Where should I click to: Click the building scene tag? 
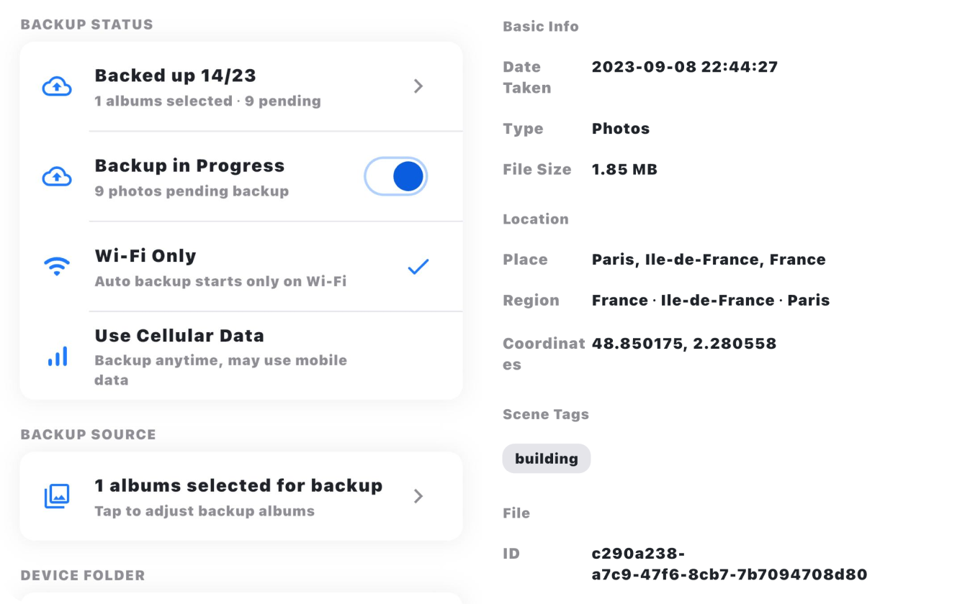[547, 459]
